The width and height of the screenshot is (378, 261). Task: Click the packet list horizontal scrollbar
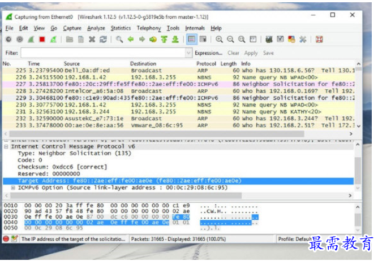click(x=157, y=133)
